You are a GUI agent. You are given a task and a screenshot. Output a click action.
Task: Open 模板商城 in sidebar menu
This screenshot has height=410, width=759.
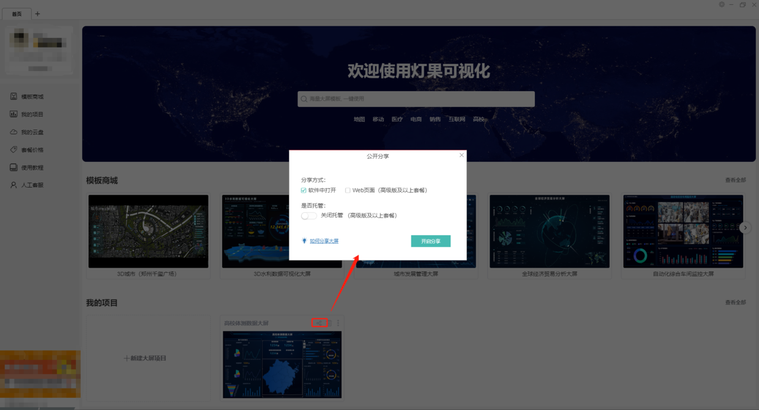pos(32,97)
